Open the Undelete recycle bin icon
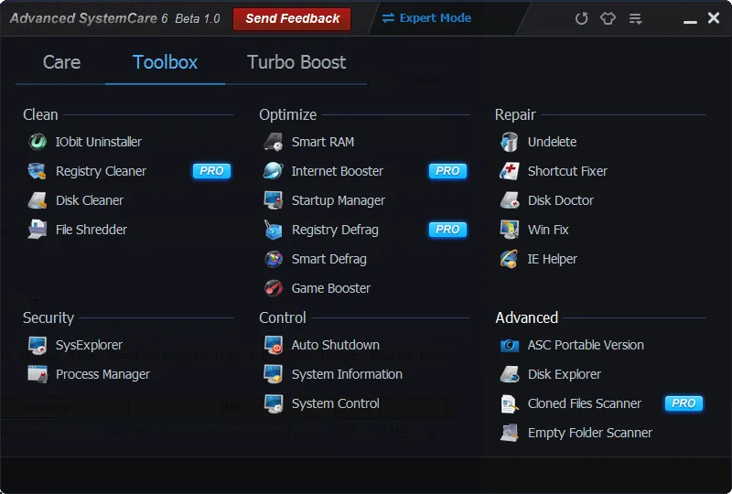The width and height of the screenshot is (732, 494). pos(510,142)
